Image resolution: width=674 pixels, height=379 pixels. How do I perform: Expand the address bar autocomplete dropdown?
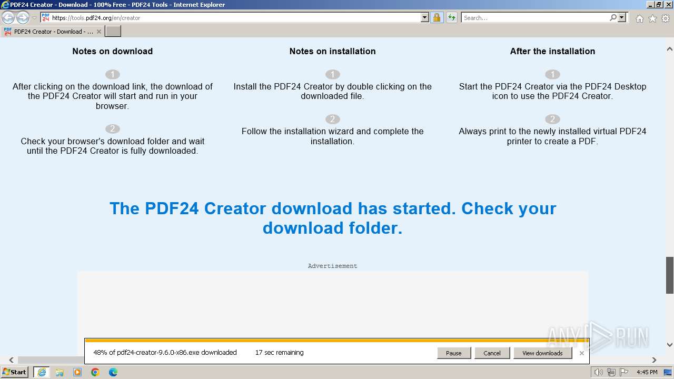pos(425,17)
